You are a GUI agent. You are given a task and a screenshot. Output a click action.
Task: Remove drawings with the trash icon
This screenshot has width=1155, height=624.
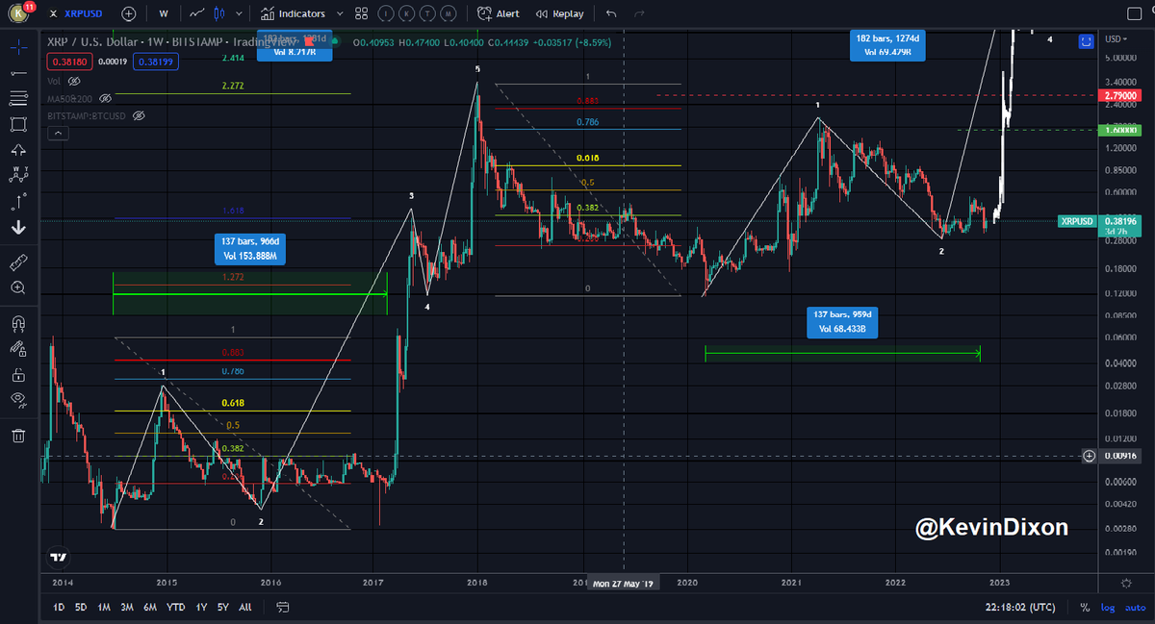tap(18, 435)
